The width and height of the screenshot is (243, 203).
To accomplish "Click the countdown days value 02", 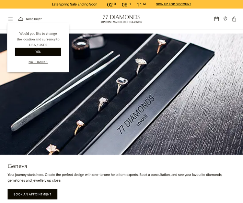I will tap(110, 5).
